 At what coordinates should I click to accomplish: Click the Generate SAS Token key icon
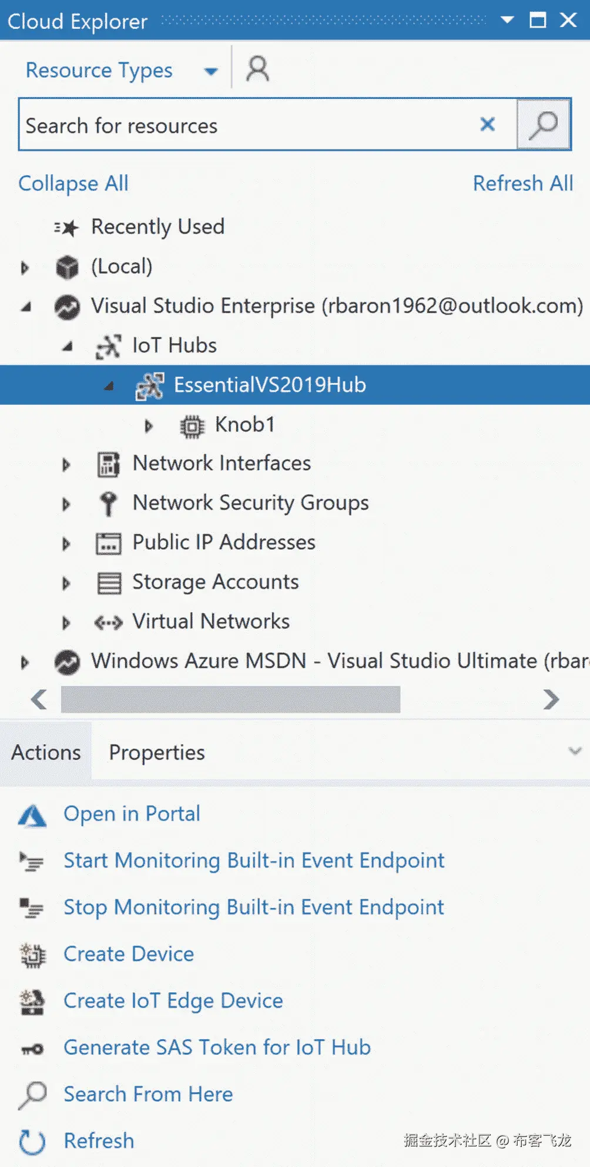(x=32, y=1049)
